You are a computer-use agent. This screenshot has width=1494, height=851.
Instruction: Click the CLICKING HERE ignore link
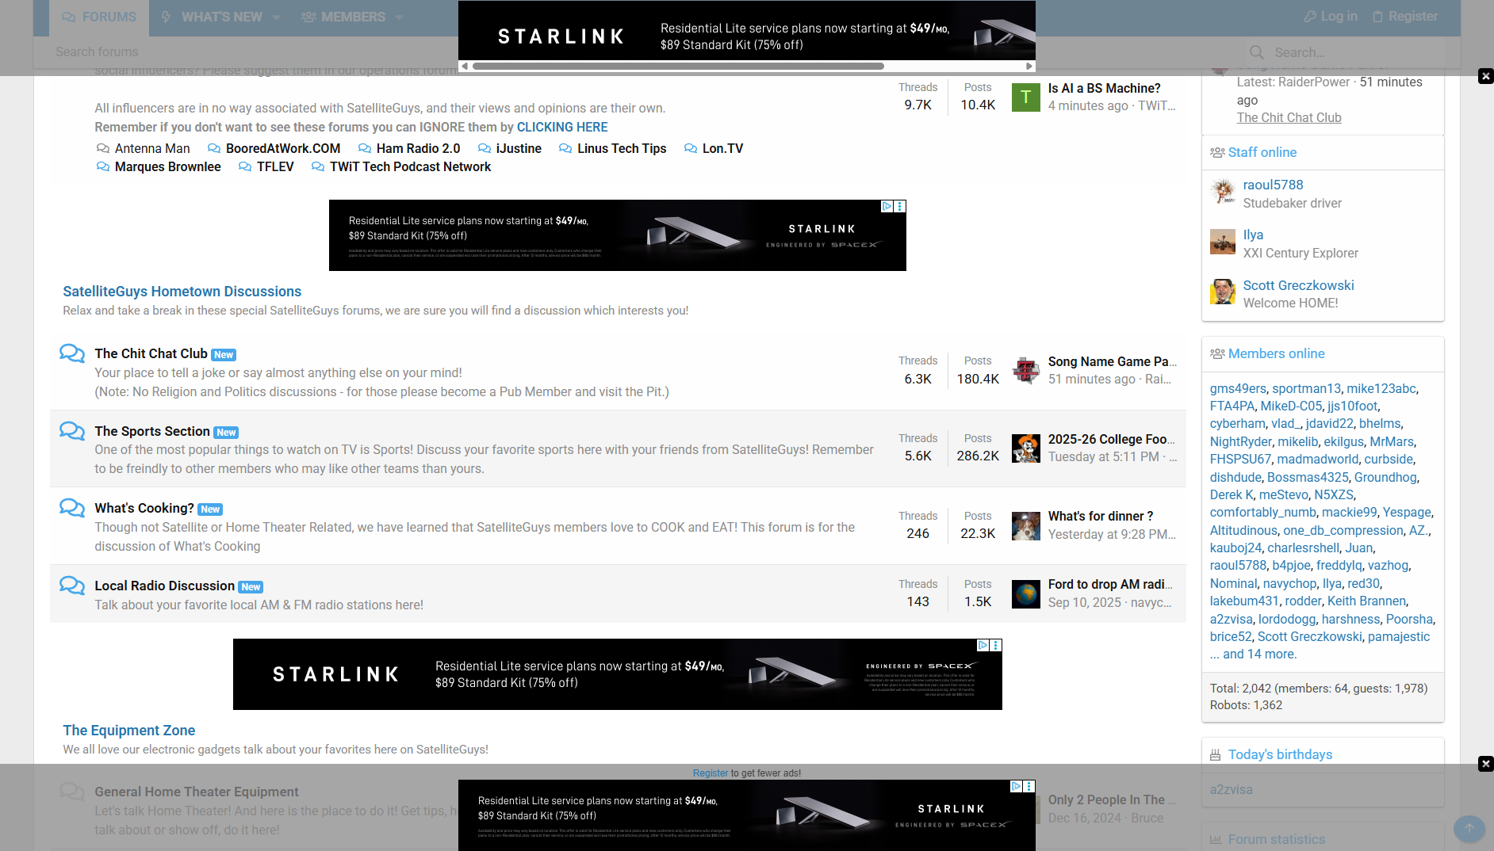[x=562, y=127]
